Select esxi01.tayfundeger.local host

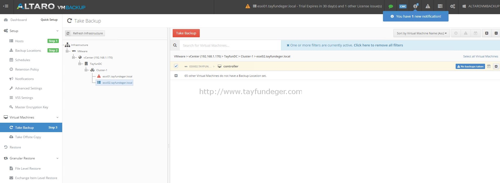(117, 76)
